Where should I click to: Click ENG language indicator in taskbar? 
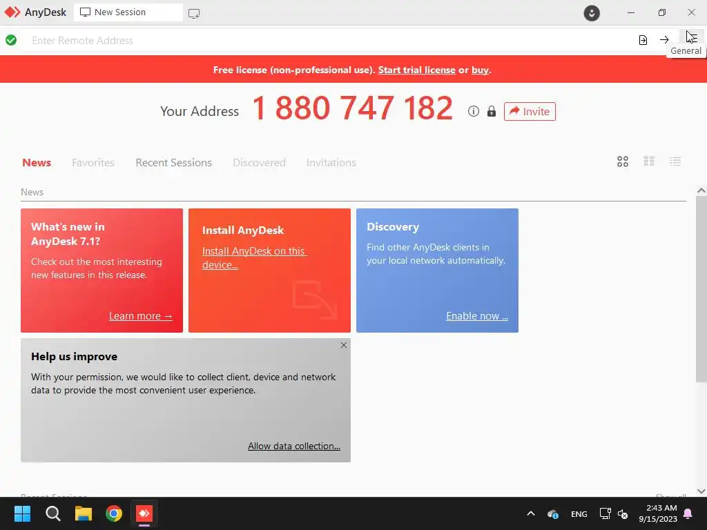click(579, 513)
